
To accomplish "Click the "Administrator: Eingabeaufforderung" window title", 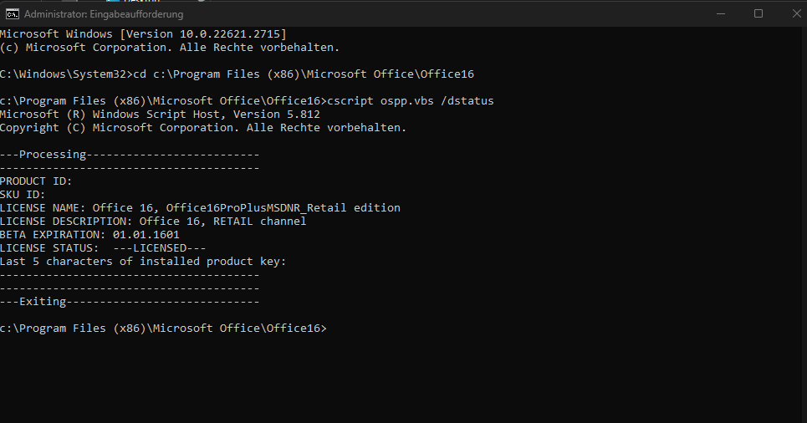I will click(x=104, y=14).
